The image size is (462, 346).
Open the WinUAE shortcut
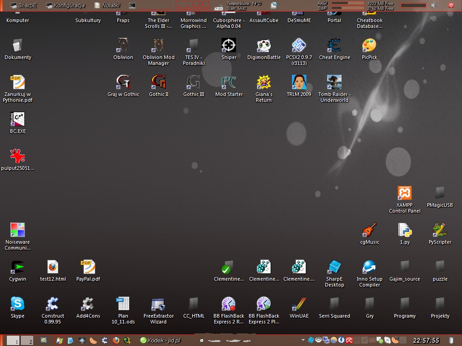pyautogui.click(x=299, y=304)
